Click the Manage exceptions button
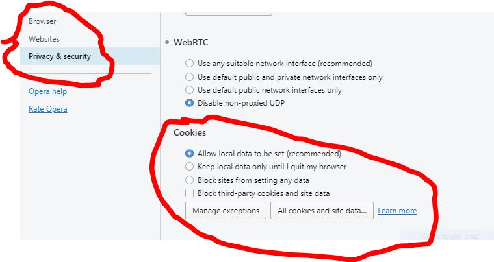The width and height of the screenshot is (494, 262). click(226, 211)
